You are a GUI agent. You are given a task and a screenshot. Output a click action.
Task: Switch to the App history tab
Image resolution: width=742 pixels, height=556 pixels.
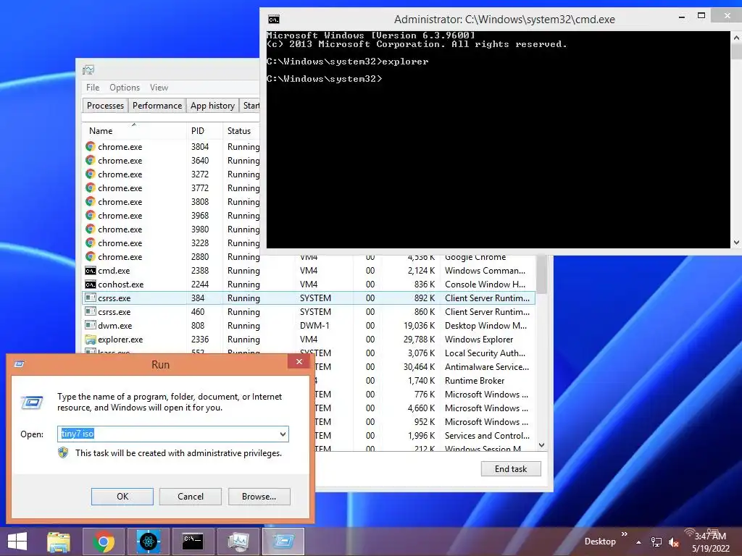212,106
